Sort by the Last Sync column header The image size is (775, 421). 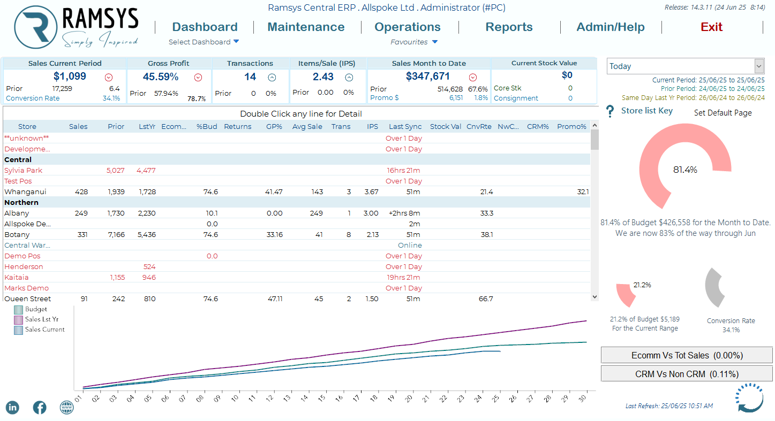tap(405, 127)
